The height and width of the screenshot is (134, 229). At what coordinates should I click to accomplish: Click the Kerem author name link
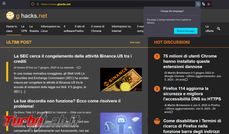(25, 68)
